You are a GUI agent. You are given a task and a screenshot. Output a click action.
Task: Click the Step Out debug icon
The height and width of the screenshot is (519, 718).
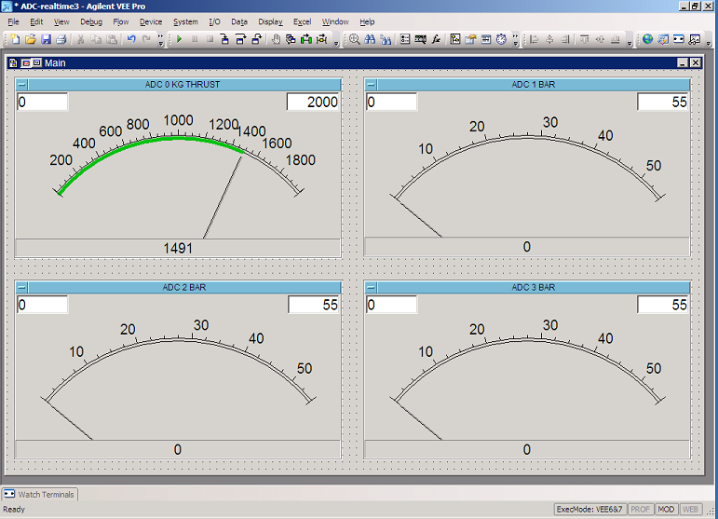coord(256,39)
